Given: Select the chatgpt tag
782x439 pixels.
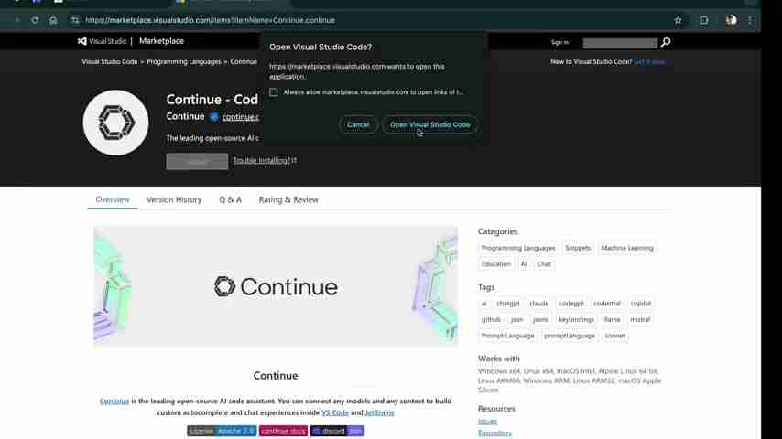Looking at the screenshot, I should point(507,304).
